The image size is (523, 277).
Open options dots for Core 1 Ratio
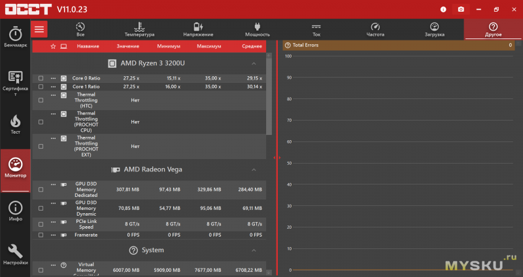click(54, 87)
